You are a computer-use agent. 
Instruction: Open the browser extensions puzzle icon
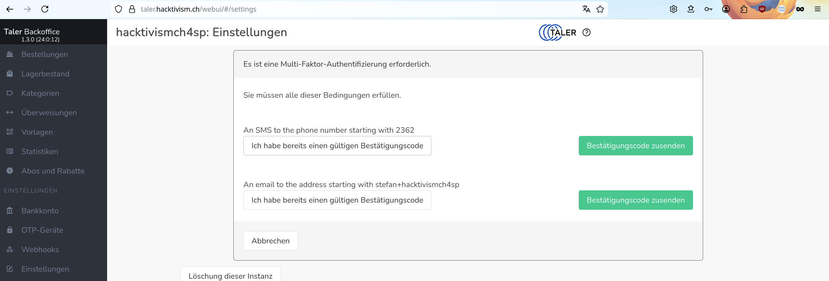coord(744,9)
